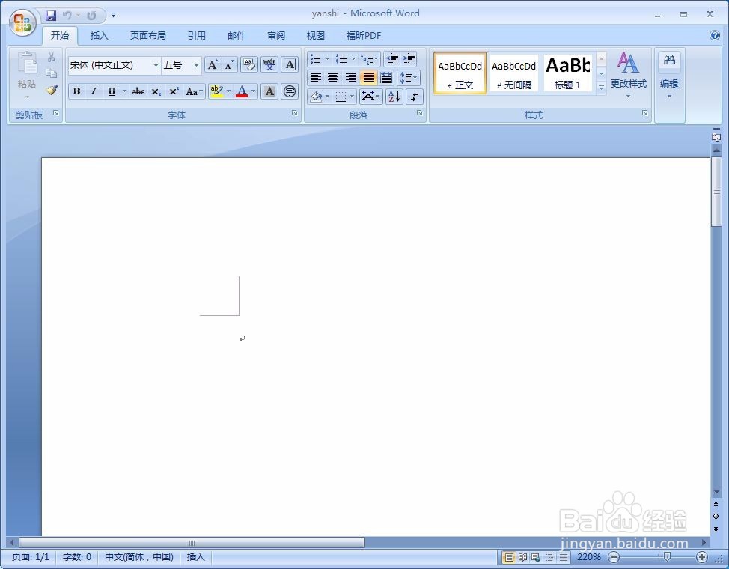This screenshot has width=729, height=569.
Task: Apply Character Shading icon
Action: tap(269, 91)
